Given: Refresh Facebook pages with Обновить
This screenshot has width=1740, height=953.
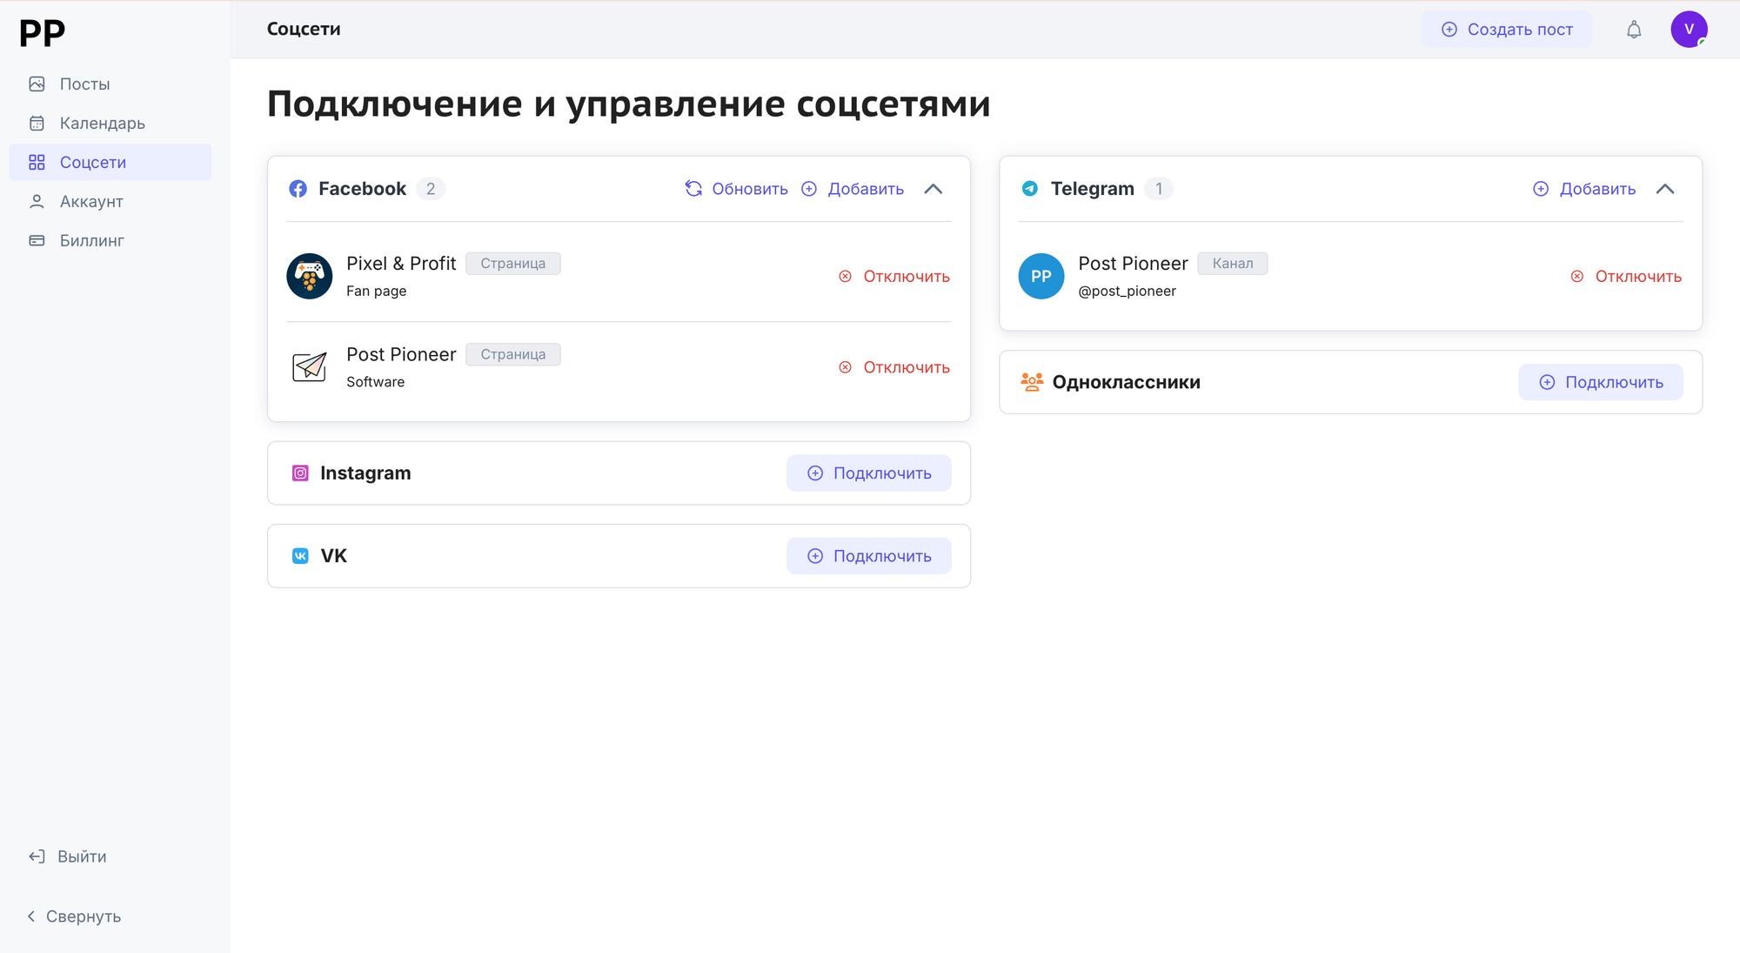Looking at the screenshot, I should click(x=736, y=189).
